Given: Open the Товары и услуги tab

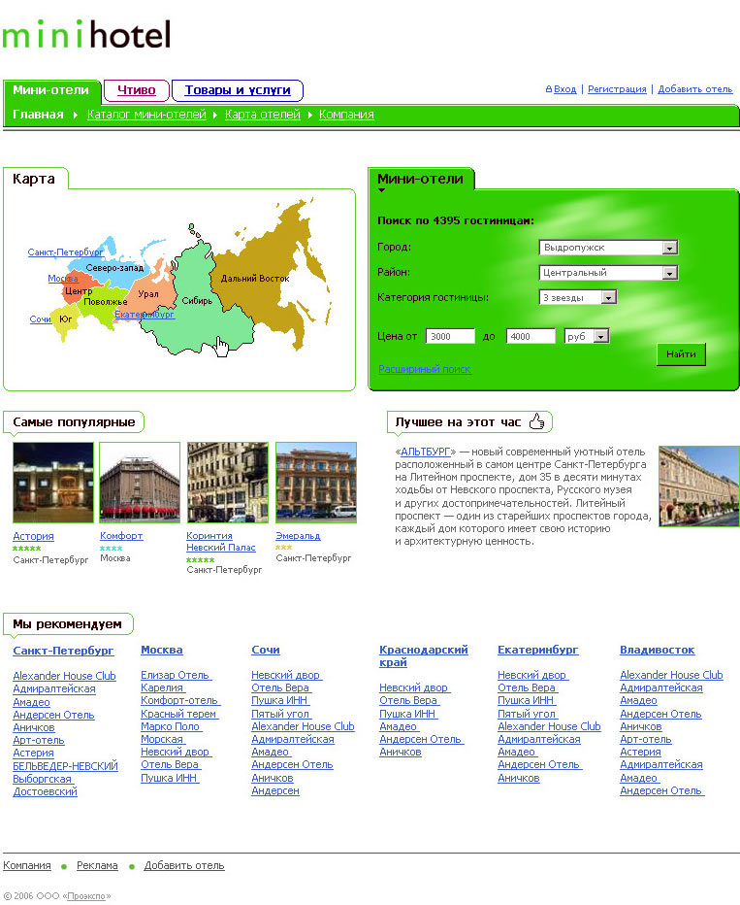Looking at the screenshot, I should [x=238, y=90].
